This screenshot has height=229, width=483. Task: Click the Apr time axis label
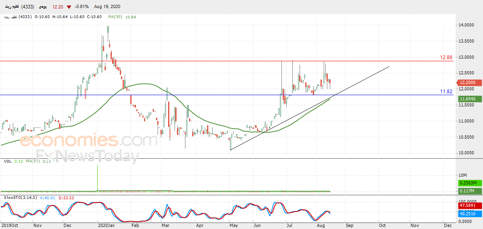pos(200,226)
